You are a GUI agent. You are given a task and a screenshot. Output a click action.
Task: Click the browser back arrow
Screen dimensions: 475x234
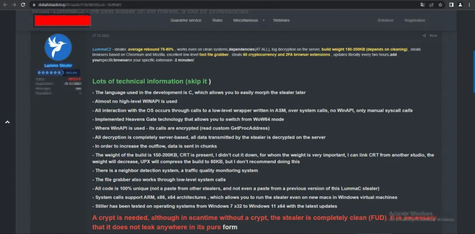point(5,4)
